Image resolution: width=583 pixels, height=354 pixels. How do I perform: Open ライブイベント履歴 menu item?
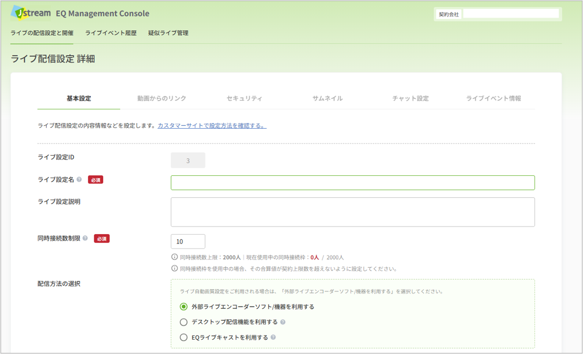[x=111, y=33]
